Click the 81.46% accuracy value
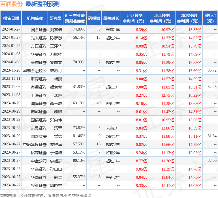The height and width of the screenshot is (198, 218). click(79, 136)
